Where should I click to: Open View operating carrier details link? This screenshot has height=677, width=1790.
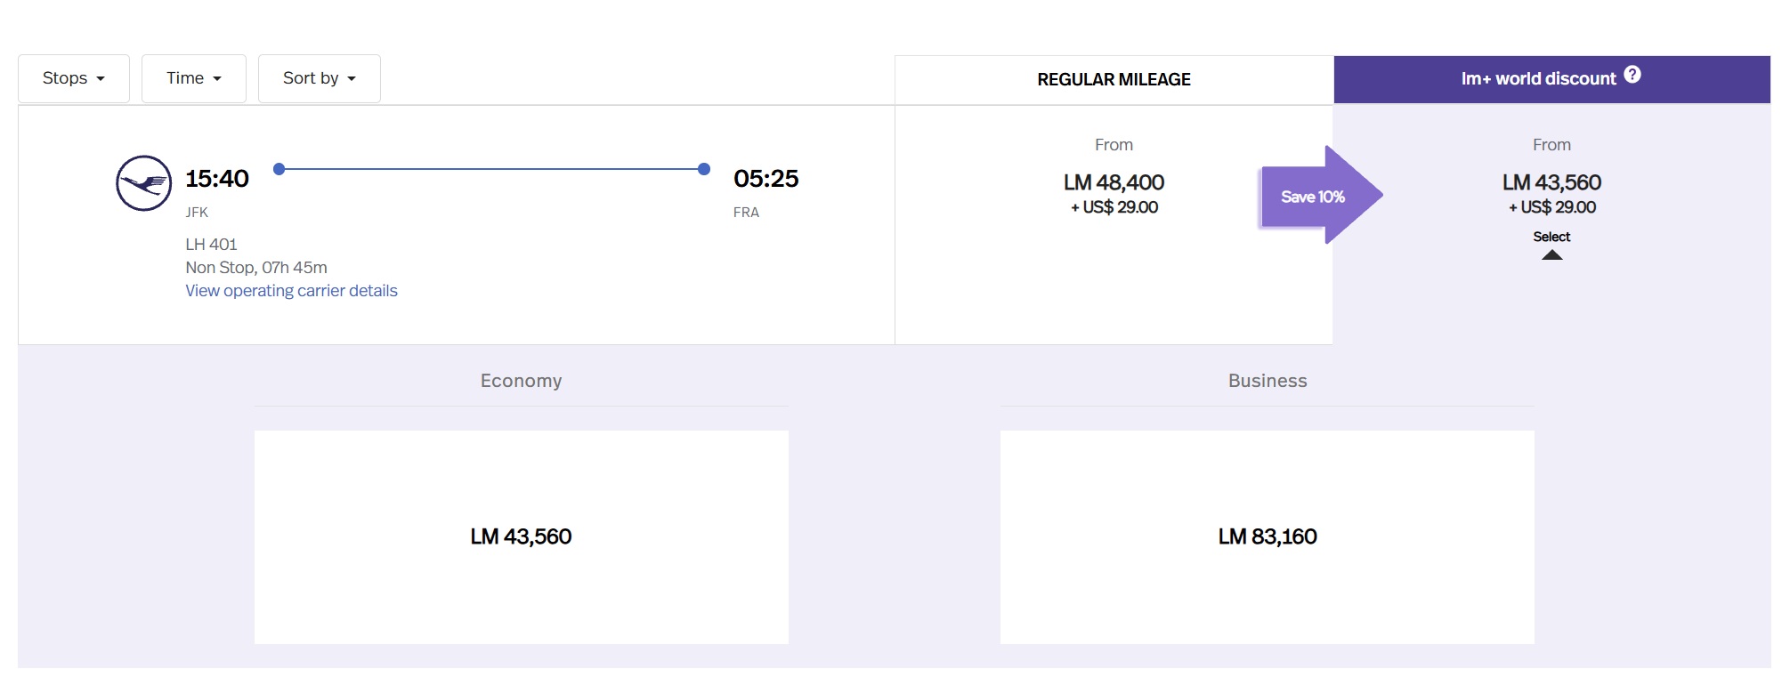click(291, 291)
